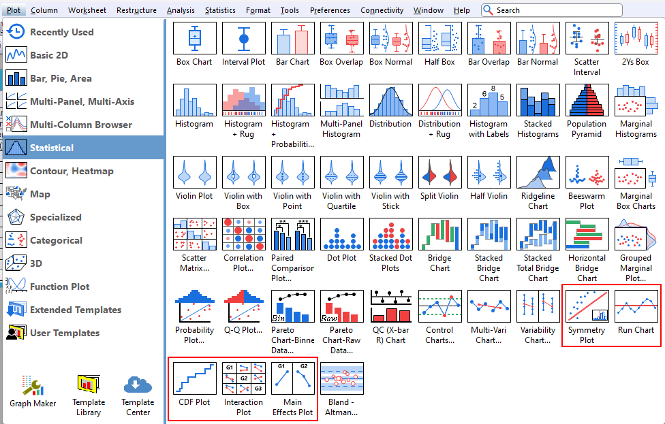Click the Run Chart icon
The image size is (665, 424).
coord(636,306)
